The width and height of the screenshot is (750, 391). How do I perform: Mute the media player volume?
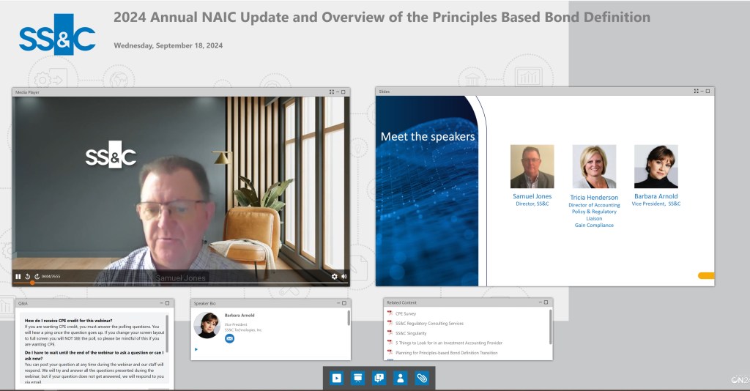click(x=344, y=276)
